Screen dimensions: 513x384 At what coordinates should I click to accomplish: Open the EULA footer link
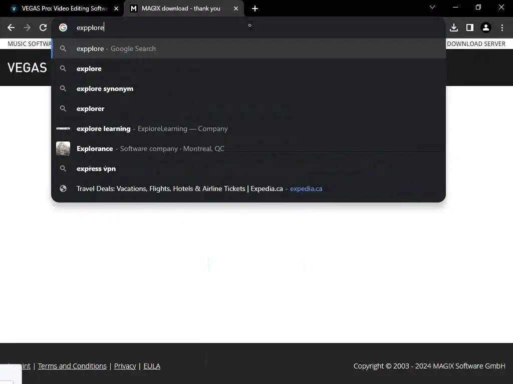click(x=152, y=366)
